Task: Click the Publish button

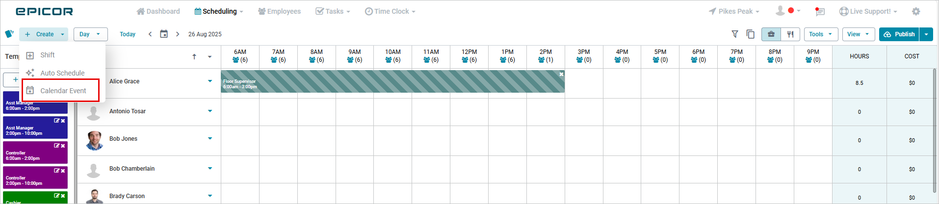Action: 899,34
